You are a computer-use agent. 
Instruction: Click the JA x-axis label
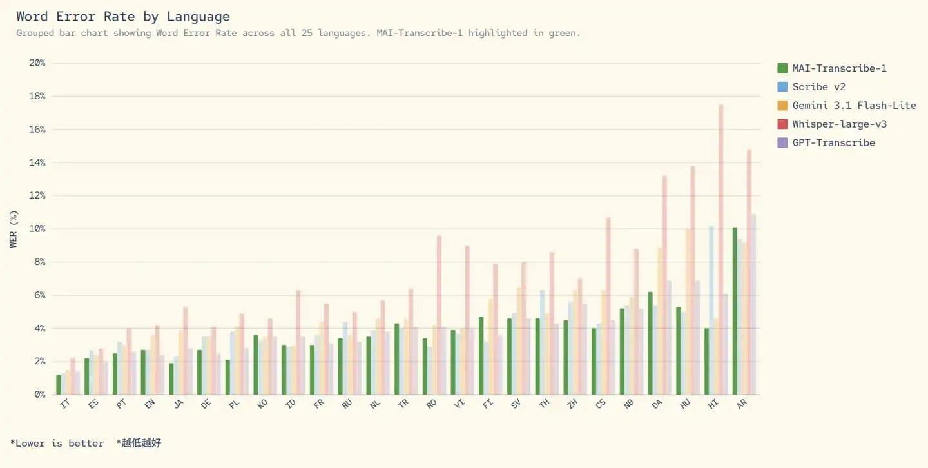178,404
